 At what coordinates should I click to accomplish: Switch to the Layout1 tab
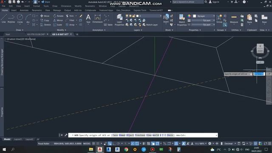(18, 139)
